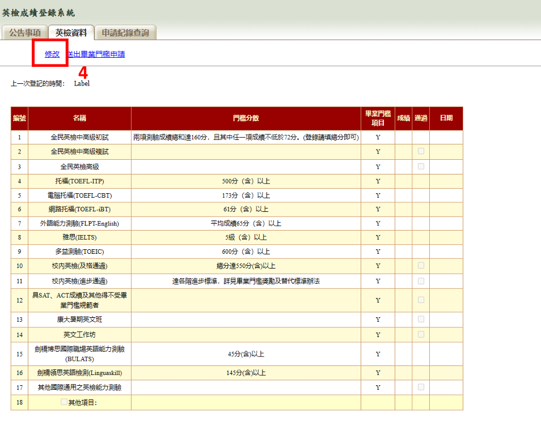
Task: Check the 通過 box for 英文工作坊
Action: (x=421, y=334)
